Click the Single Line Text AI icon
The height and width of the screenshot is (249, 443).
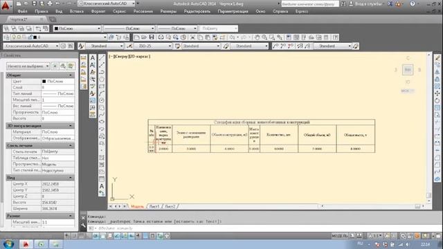[x=92, y=65]
